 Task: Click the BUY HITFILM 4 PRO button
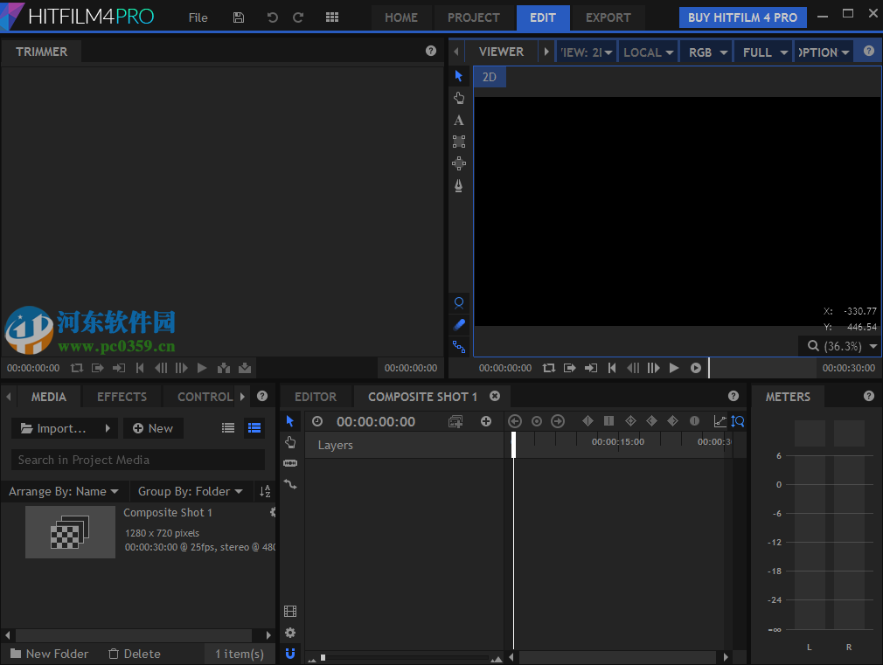[x=742, y=17]
